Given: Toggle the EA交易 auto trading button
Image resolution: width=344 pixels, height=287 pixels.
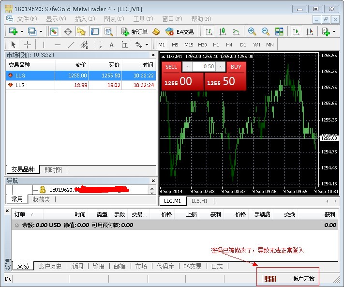Looking at the screenshot, I should (180, 32).
